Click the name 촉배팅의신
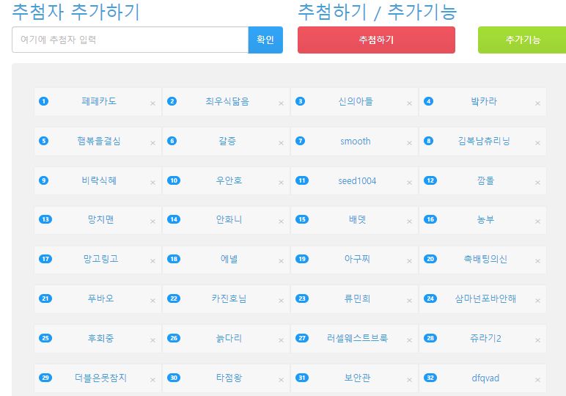The width and height of the screenshot is (566, 396). coord(485,259)
